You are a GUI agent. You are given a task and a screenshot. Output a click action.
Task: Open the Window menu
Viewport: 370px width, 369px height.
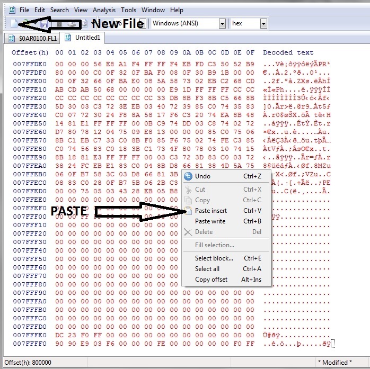pos(153,10)
